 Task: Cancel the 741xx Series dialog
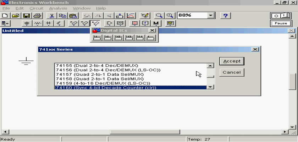[x=232, y=72]
